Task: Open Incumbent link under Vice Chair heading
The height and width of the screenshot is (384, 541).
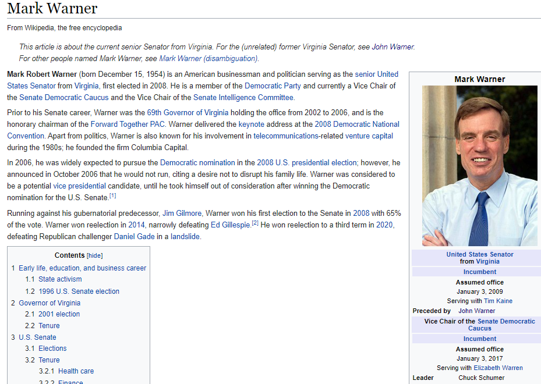Action: tap(480, 339)
